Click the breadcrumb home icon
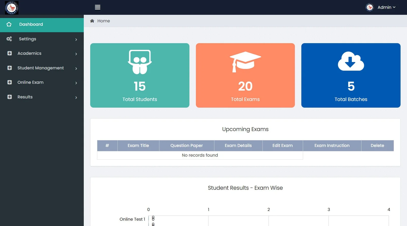 (92, 21)
